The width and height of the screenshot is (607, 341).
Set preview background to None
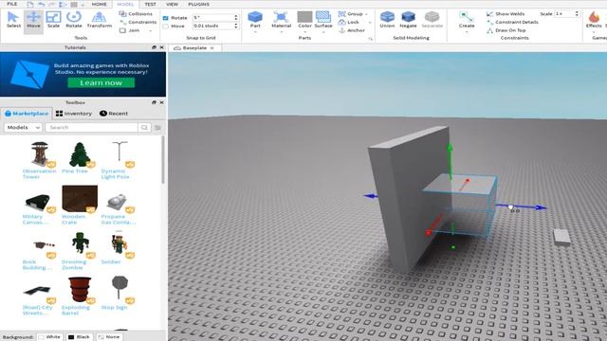(108, 337)
